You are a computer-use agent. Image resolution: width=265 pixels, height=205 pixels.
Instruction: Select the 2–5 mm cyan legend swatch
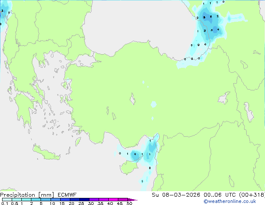36,200
